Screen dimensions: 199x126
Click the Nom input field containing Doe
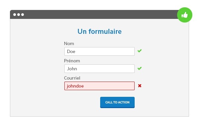(x=99, y=51)
